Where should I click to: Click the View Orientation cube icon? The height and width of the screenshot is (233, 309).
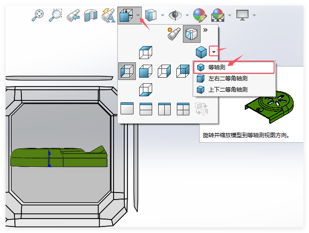(126, 15)
